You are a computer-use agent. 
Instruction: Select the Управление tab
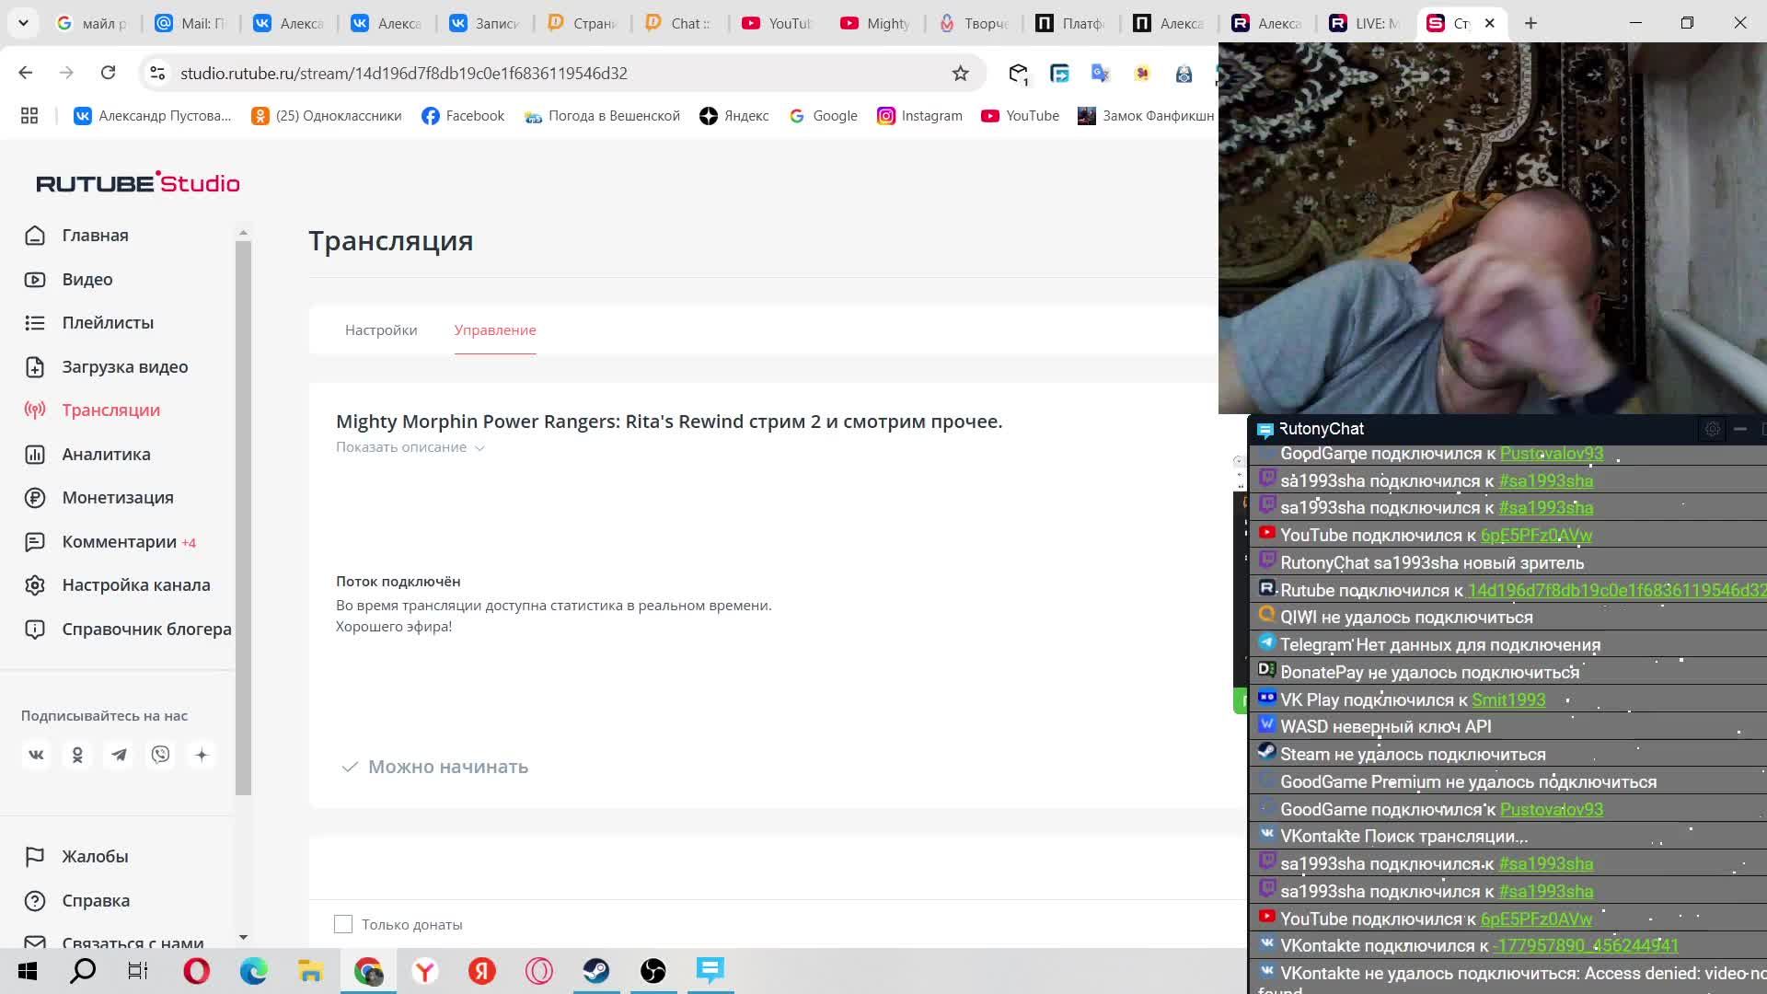pyautogui.click(x=494, y=330)
